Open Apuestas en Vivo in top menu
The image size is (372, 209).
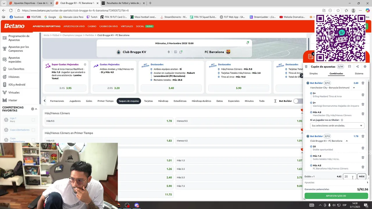coord(74,26)
